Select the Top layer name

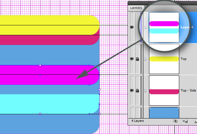coord(184,59)
